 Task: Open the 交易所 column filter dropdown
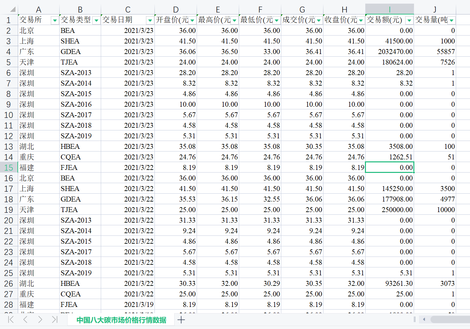click(55, 20)
